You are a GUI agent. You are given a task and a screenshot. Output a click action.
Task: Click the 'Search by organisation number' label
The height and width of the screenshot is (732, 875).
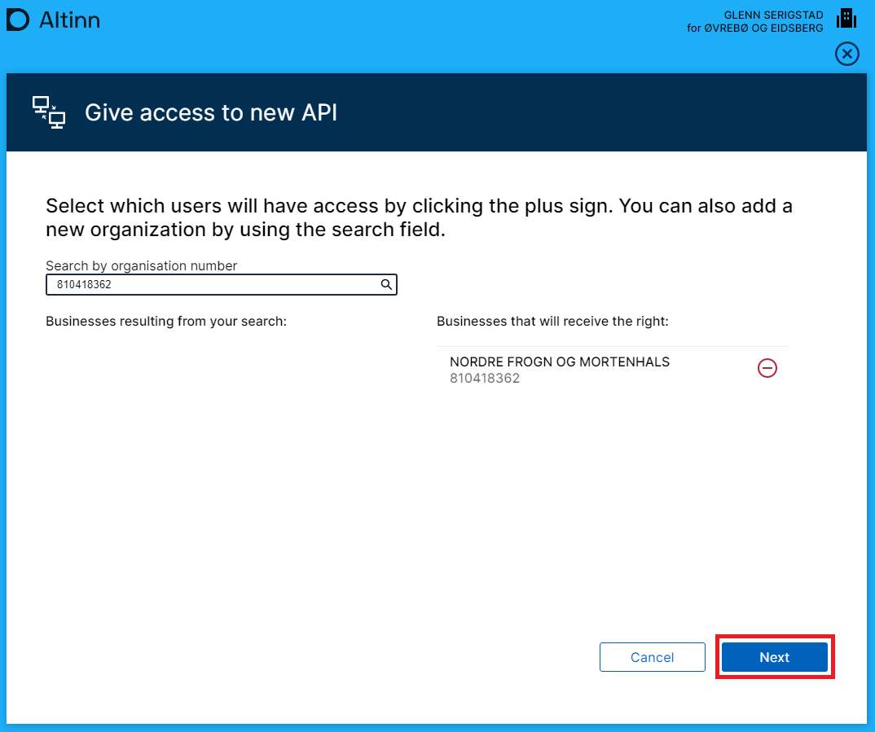pyautogui.click(x=141, y=265)
